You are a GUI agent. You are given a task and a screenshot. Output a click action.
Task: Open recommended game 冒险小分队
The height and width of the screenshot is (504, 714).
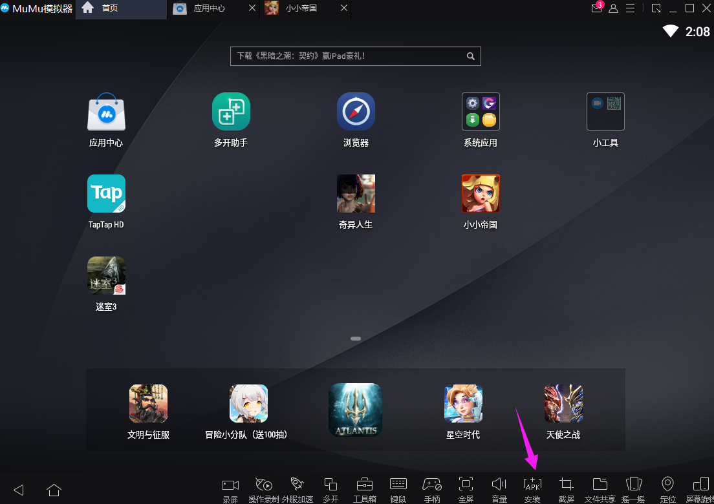(x=248, y=403)
